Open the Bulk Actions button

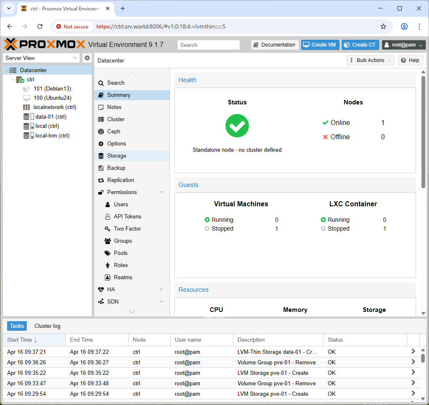tap(370, 60)
